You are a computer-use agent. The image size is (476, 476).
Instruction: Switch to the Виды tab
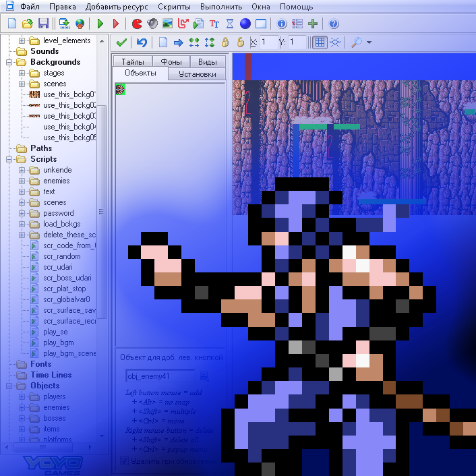[x=208, y=62]
